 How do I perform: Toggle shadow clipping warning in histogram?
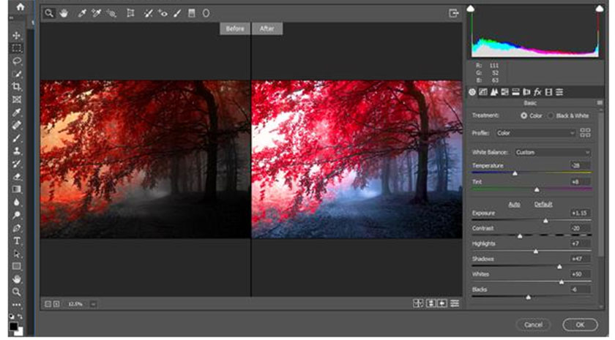pyautogui.click(x=471, y=8)
